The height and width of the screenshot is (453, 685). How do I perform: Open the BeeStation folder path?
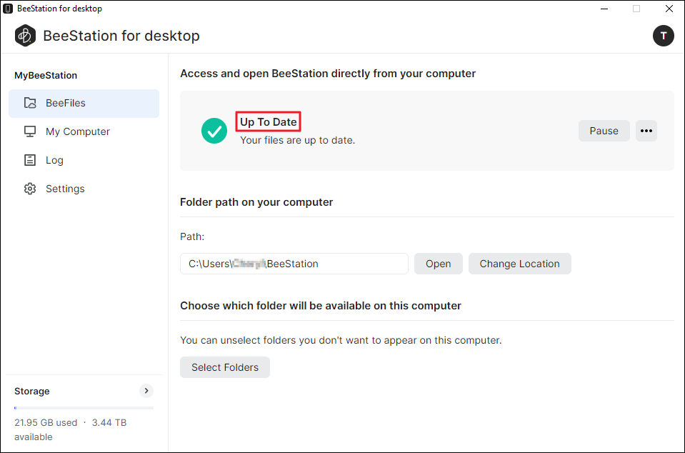pos(438,264)
